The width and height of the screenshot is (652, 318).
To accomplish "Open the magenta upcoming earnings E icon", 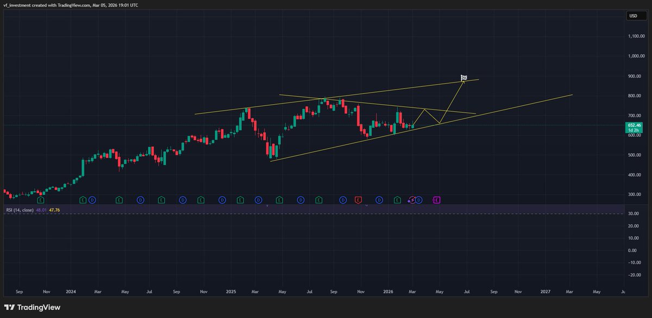I will 437,200.
